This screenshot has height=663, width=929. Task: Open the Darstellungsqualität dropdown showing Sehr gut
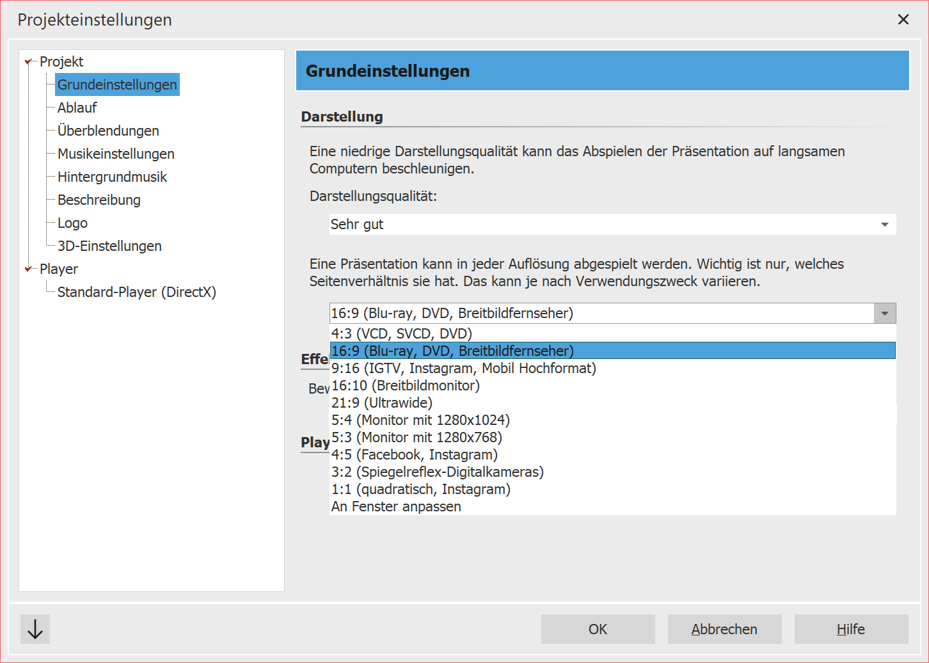612,225
